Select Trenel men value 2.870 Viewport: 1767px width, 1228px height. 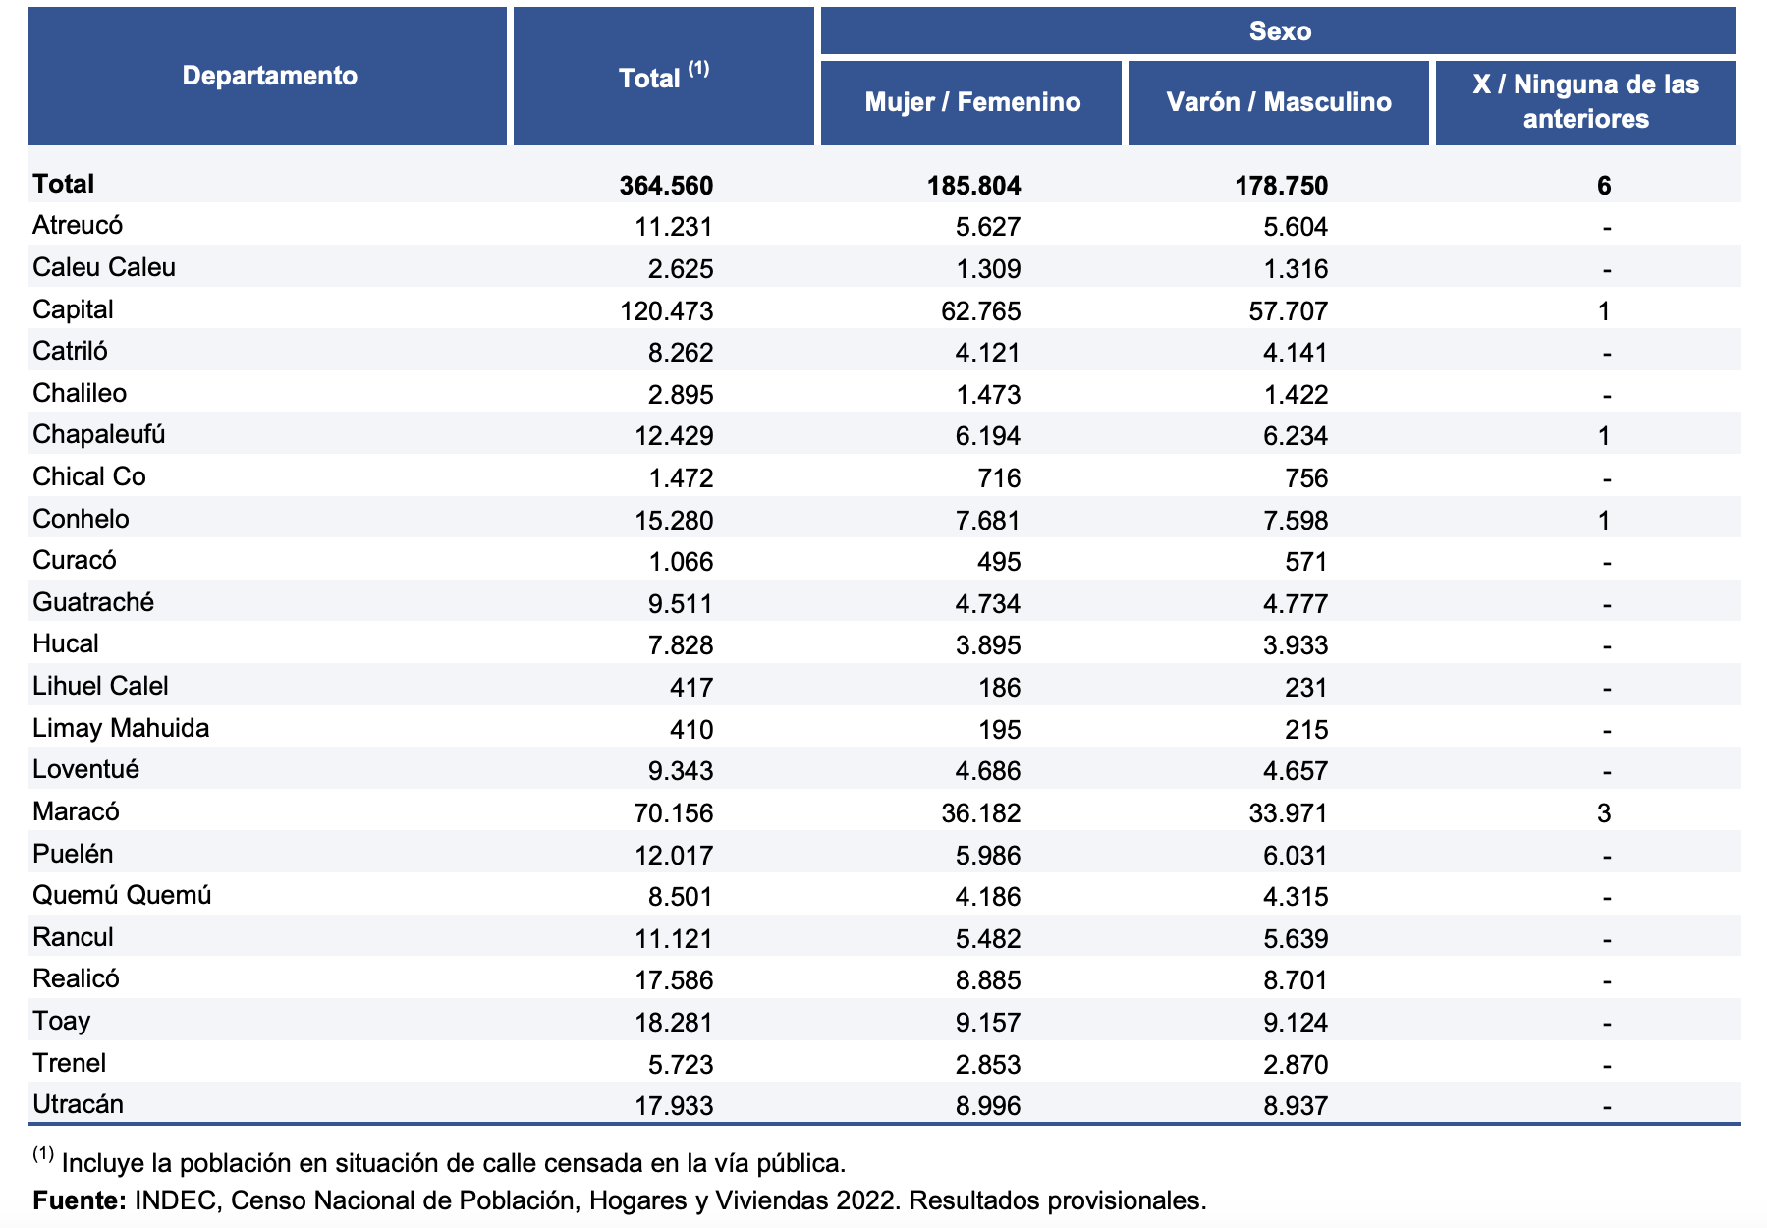tap(1295, 1065)
